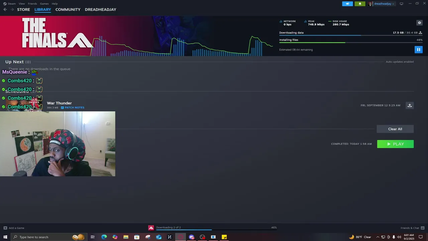Click PEAK 748.9 Mbps stat
428x241 pixels.
click(x=314, y=23)
